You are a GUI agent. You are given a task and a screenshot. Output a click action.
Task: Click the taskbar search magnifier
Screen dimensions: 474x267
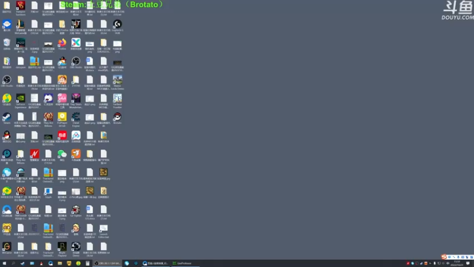[13, 263]
